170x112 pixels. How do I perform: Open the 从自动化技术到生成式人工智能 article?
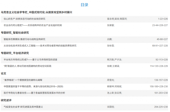[x=40, y=46]
